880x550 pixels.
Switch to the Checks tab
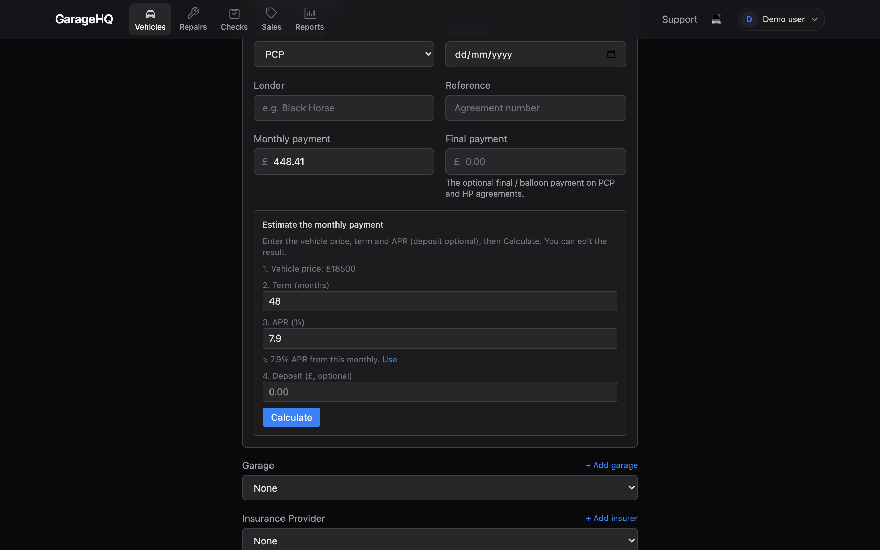click(234, 19)
